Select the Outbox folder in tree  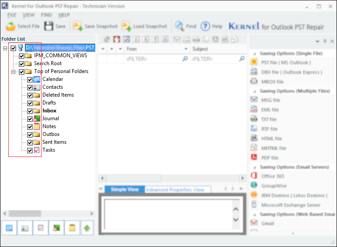tap(51, 134)
